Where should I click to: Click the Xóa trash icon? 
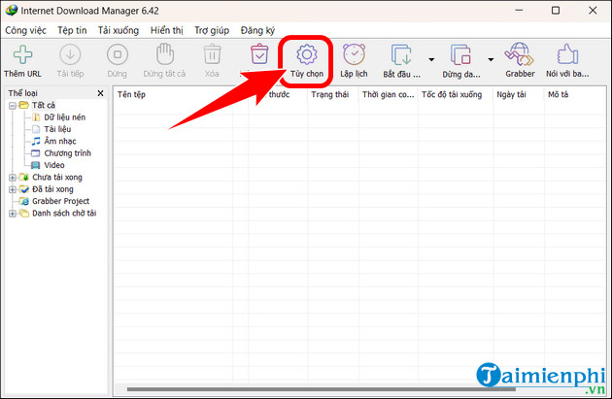point(212,54)
